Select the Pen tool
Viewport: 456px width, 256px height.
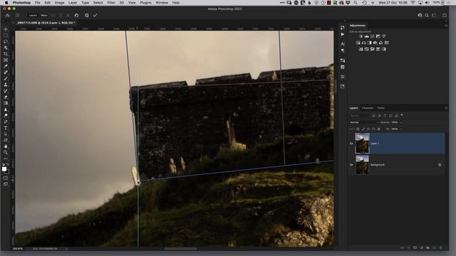pos(6,122)
